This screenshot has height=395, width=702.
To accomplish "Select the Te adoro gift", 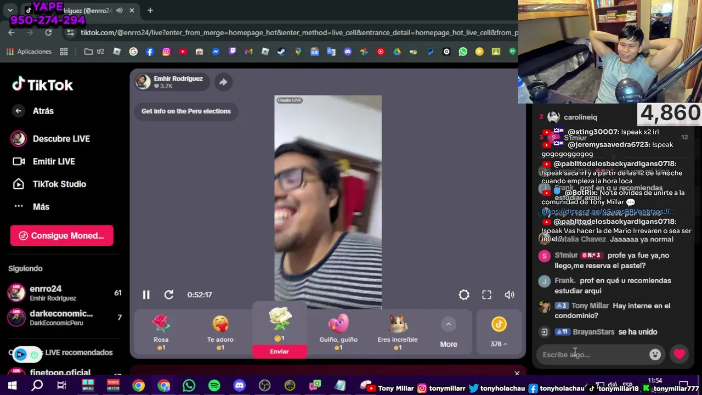I will pos(220,333).
